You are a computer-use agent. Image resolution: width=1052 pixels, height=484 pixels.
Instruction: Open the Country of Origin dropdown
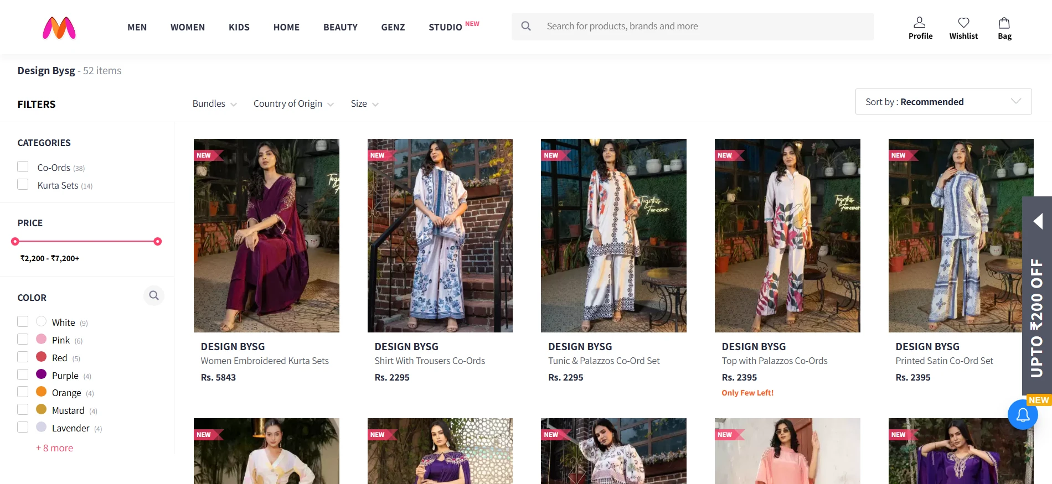pyautogui.click(x=293, y=104)
